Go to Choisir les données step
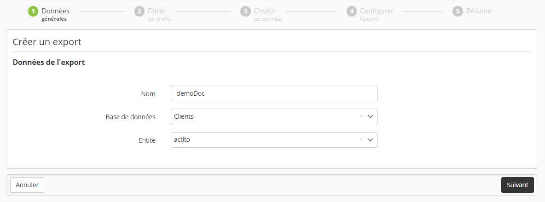This screenshot has width=545, height=202. pyautogui.click(x=268, y=14)
